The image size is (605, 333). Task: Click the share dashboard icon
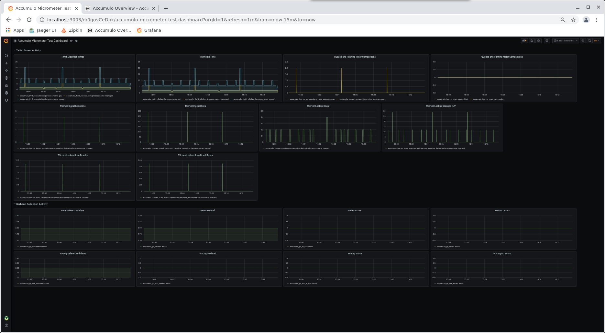pos(76,41)
